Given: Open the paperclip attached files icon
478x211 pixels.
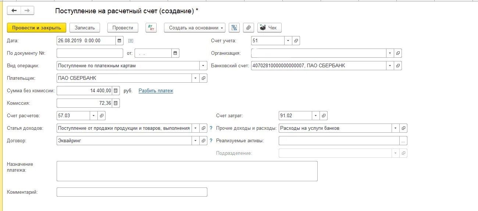Looking at the screenshot, I should (x=249, y=28).
